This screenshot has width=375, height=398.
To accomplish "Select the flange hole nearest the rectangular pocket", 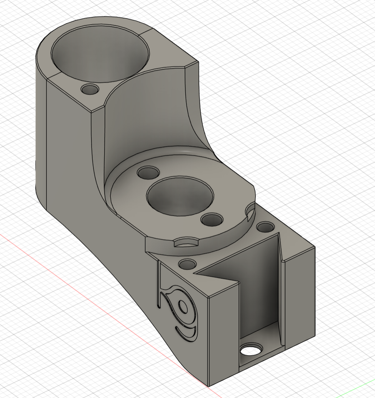I will pos(212,220).
